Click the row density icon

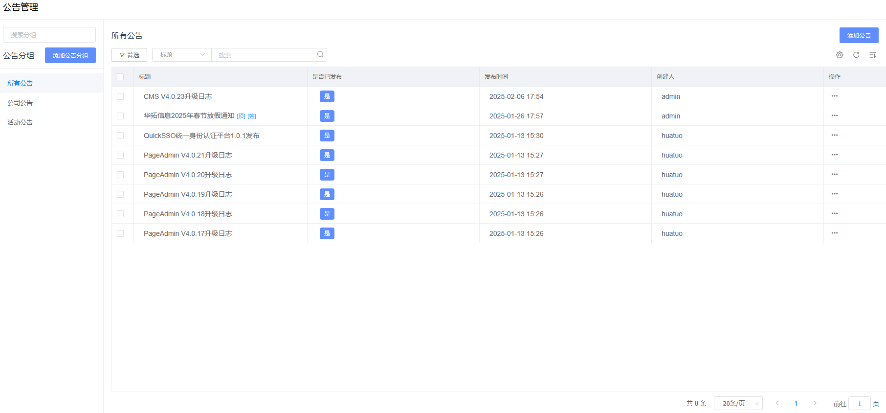(873, 55)
